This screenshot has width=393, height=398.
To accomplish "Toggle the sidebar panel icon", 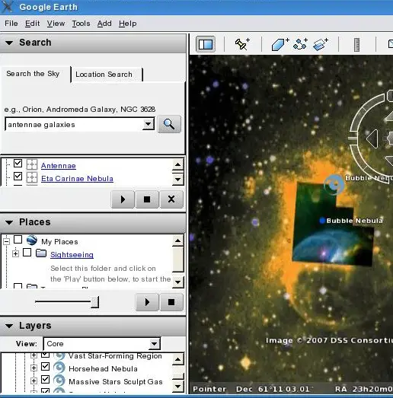I will tap(206, 44).
